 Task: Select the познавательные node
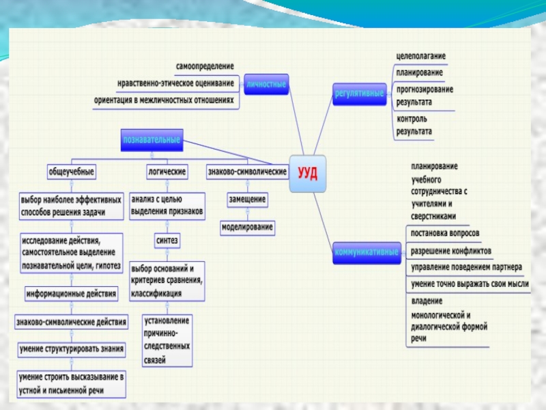point(152,140)
